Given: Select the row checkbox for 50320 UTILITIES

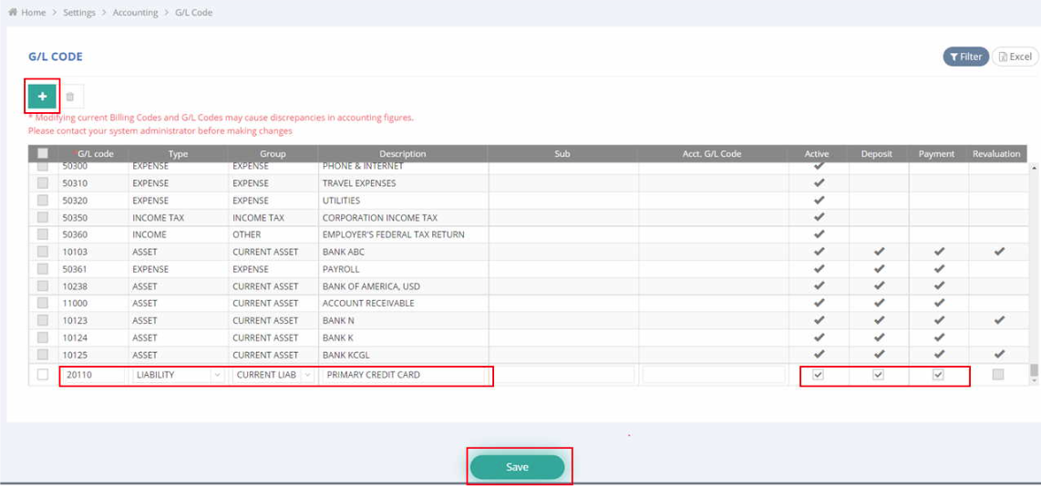Looking at the screenshot, I should (x=43, y=201).
